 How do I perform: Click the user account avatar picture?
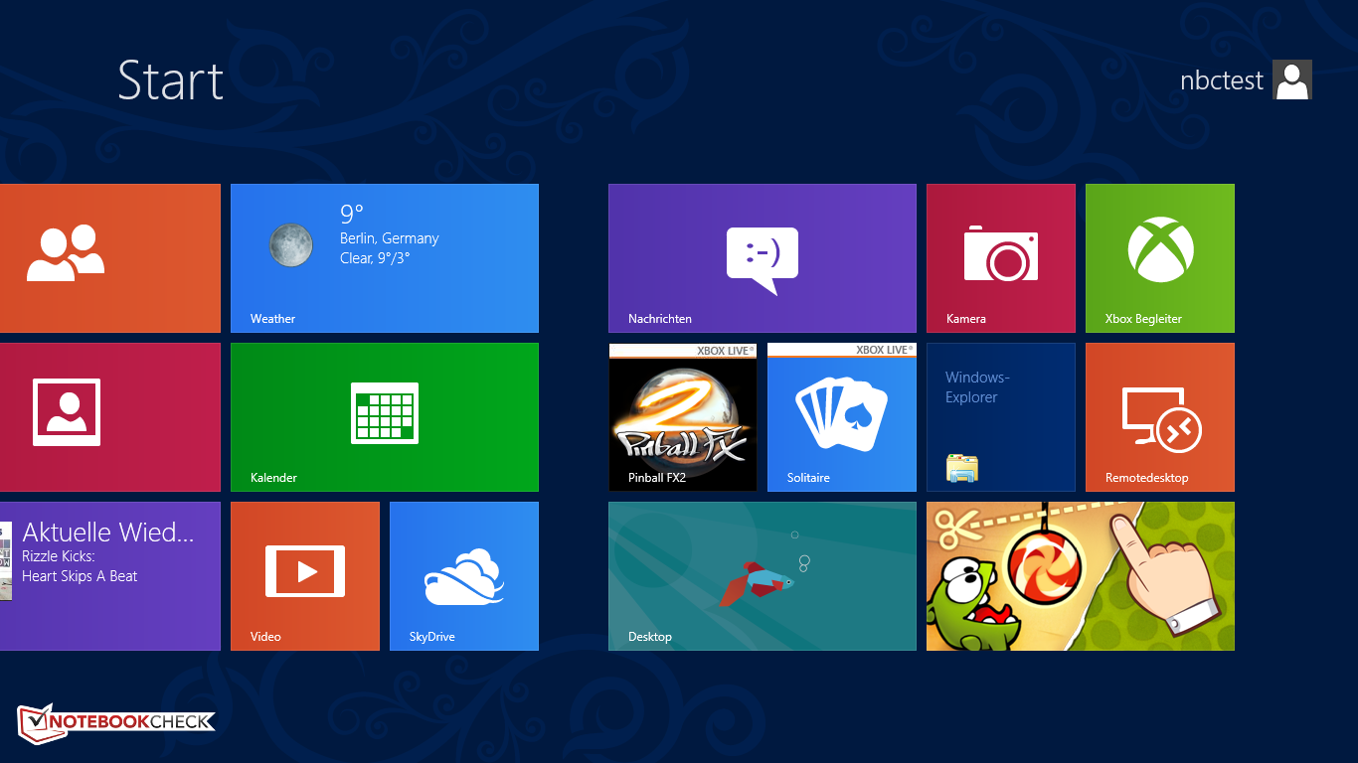pos(1292,79)
